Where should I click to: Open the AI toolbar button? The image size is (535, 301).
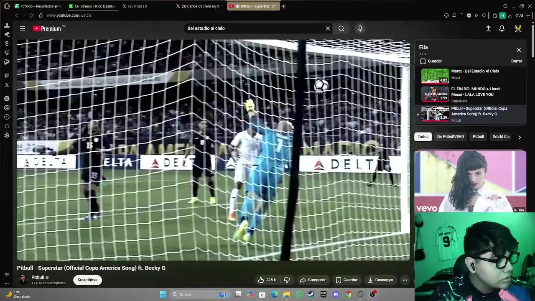[x=519, y=15]
